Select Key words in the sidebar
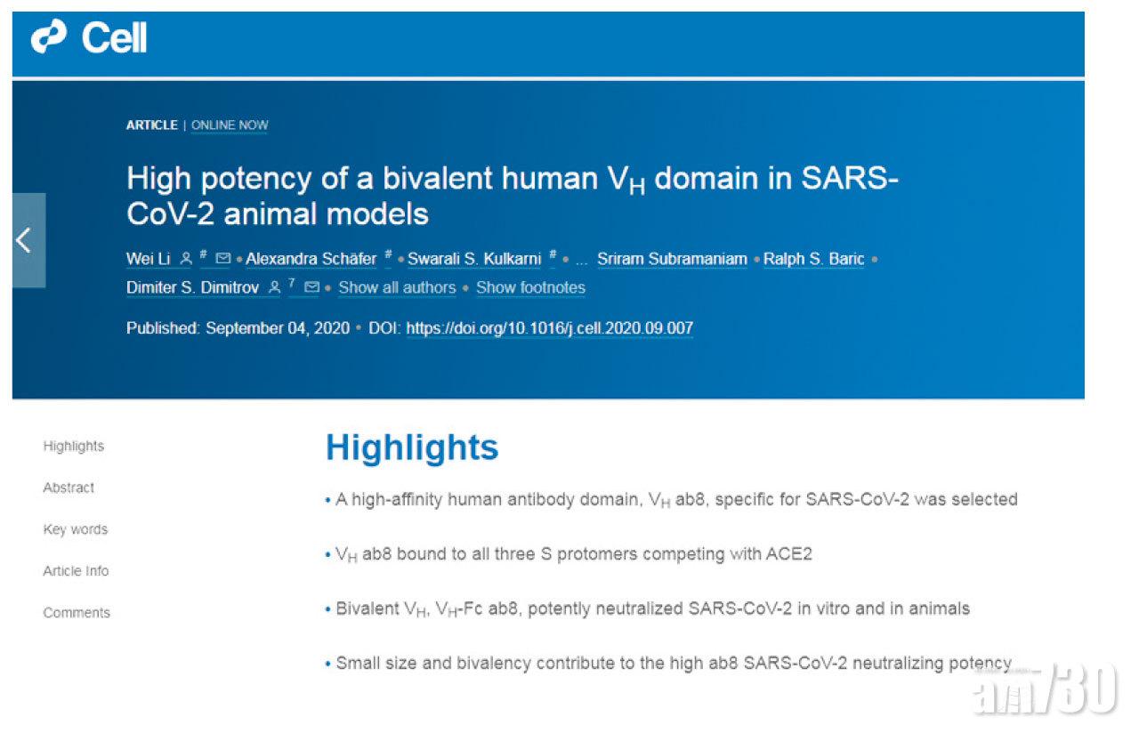The image size is (1139, 733). click(x=76, y=530)
